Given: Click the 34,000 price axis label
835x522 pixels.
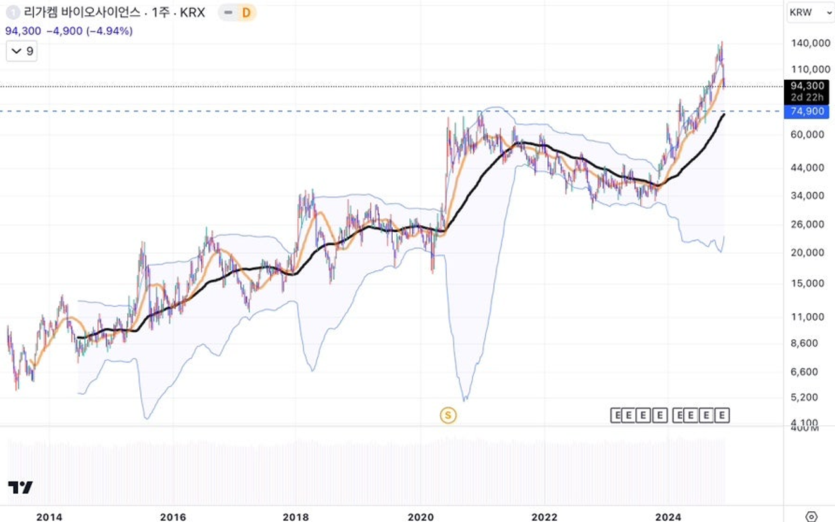Looking at the screenshot, I should tap(807, 196).
